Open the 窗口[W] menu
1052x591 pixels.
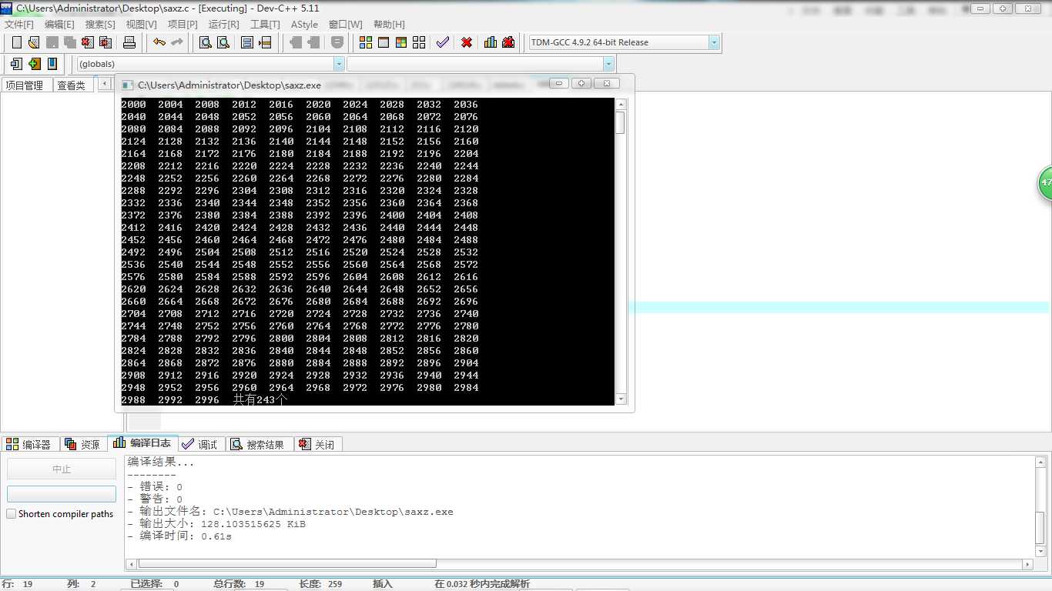tap(345, 24)
